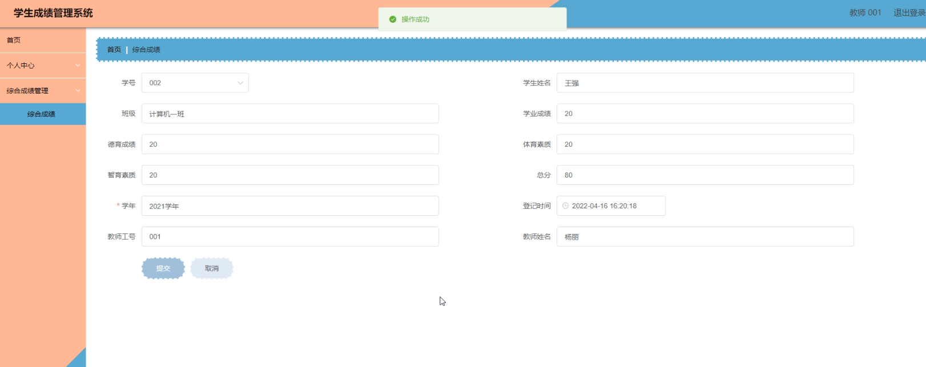Click the 提交 button
The width and height of the screenshot is (926, 367).
point(163,268)
